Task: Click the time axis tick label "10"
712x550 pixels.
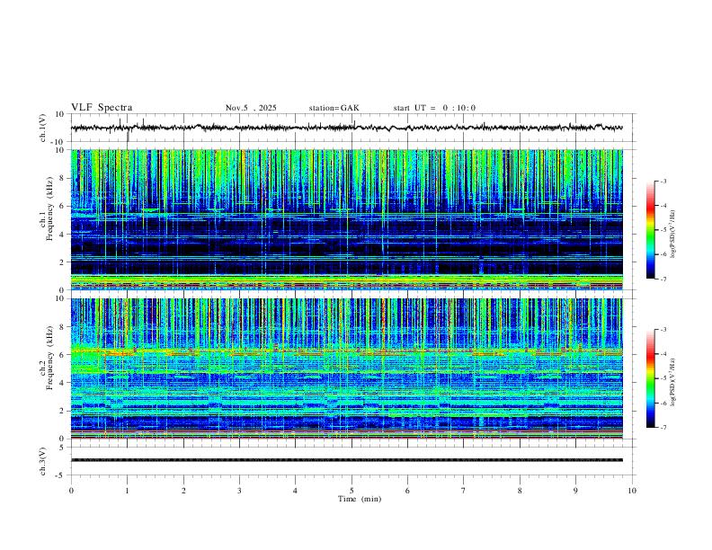Action: (x=632, y=491)
